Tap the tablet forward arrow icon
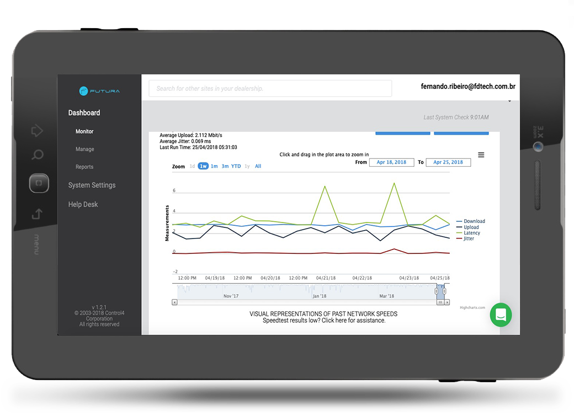 coord(37,131)
